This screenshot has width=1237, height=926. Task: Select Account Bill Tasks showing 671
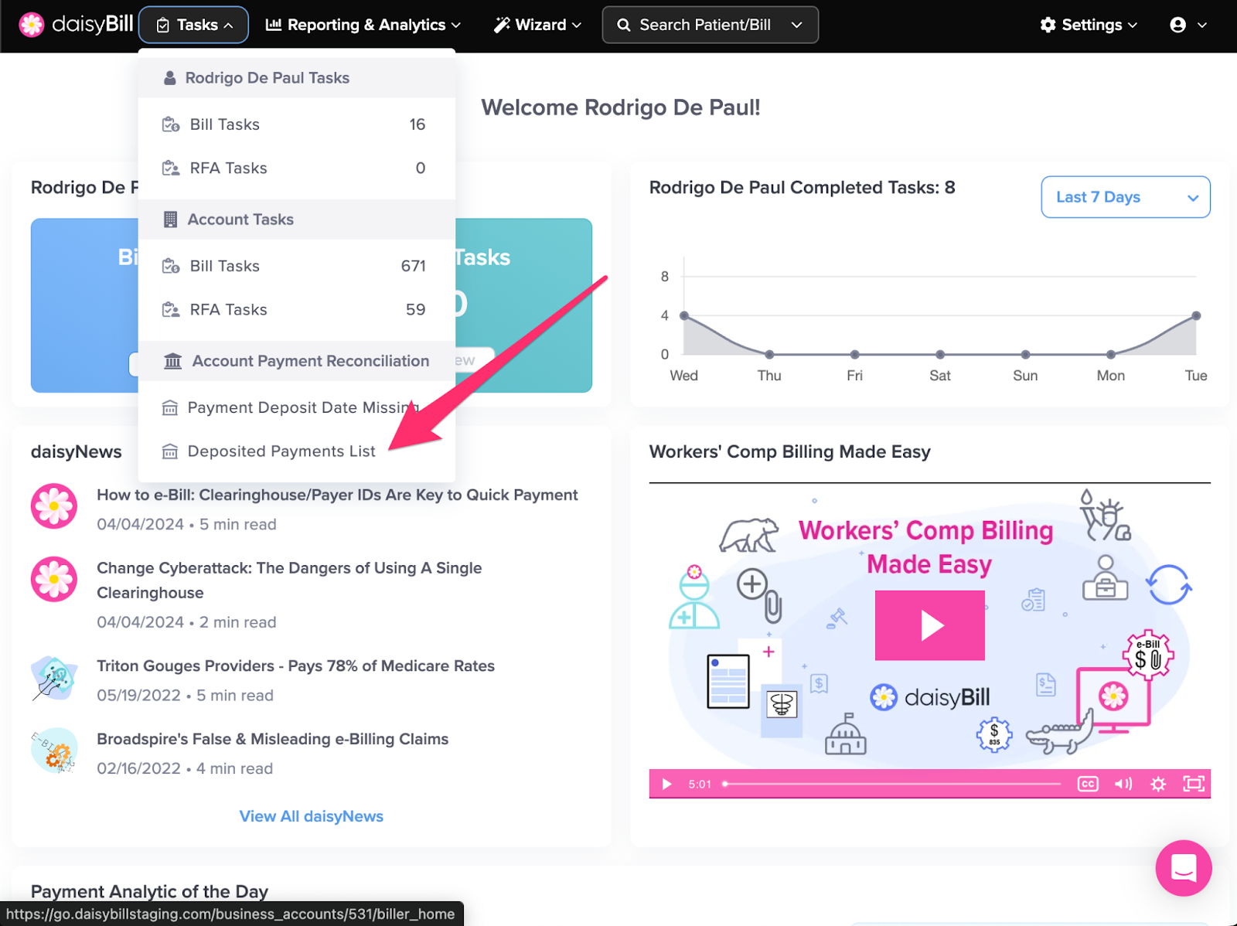(296, 266)
